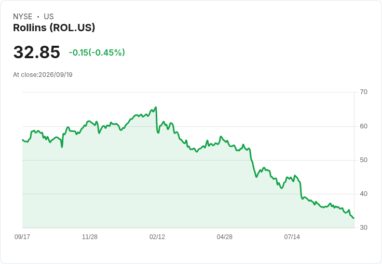The image size is (382, 264).
Task: Click the current price 32.85
Action: click(36, 52)
